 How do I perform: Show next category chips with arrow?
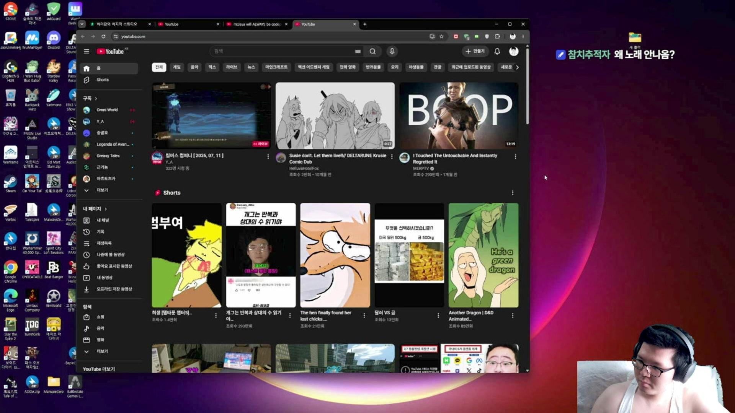pos(517,67)
